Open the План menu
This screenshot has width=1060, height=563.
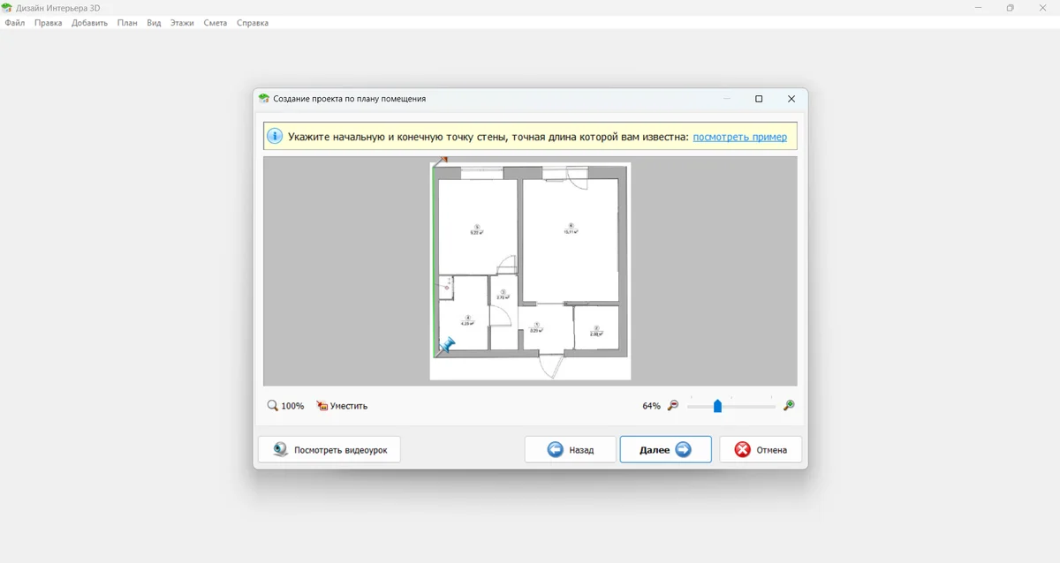[127, 23]
